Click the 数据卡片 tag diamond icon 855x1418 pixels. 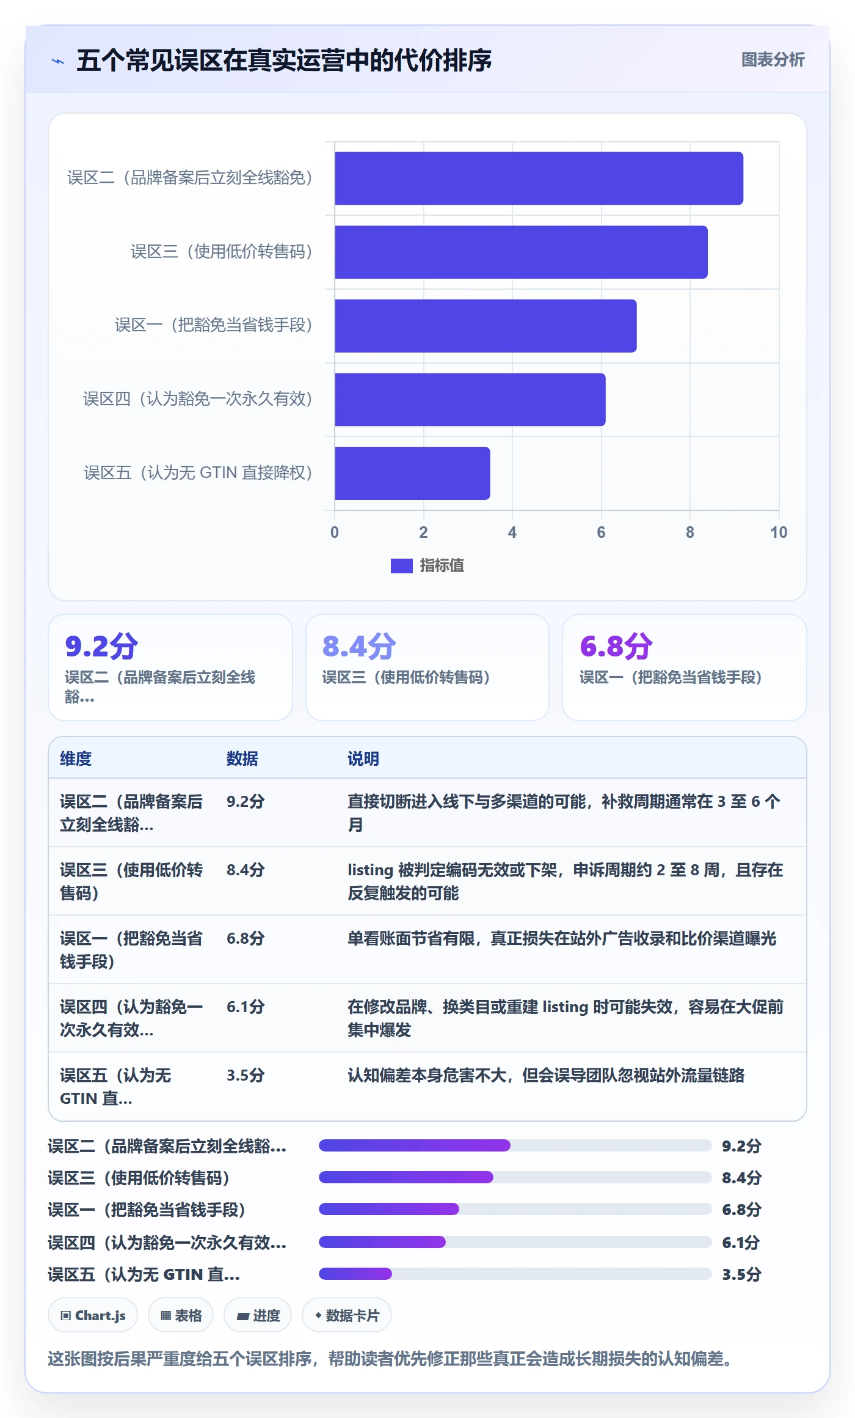[x=318, y=1315]
